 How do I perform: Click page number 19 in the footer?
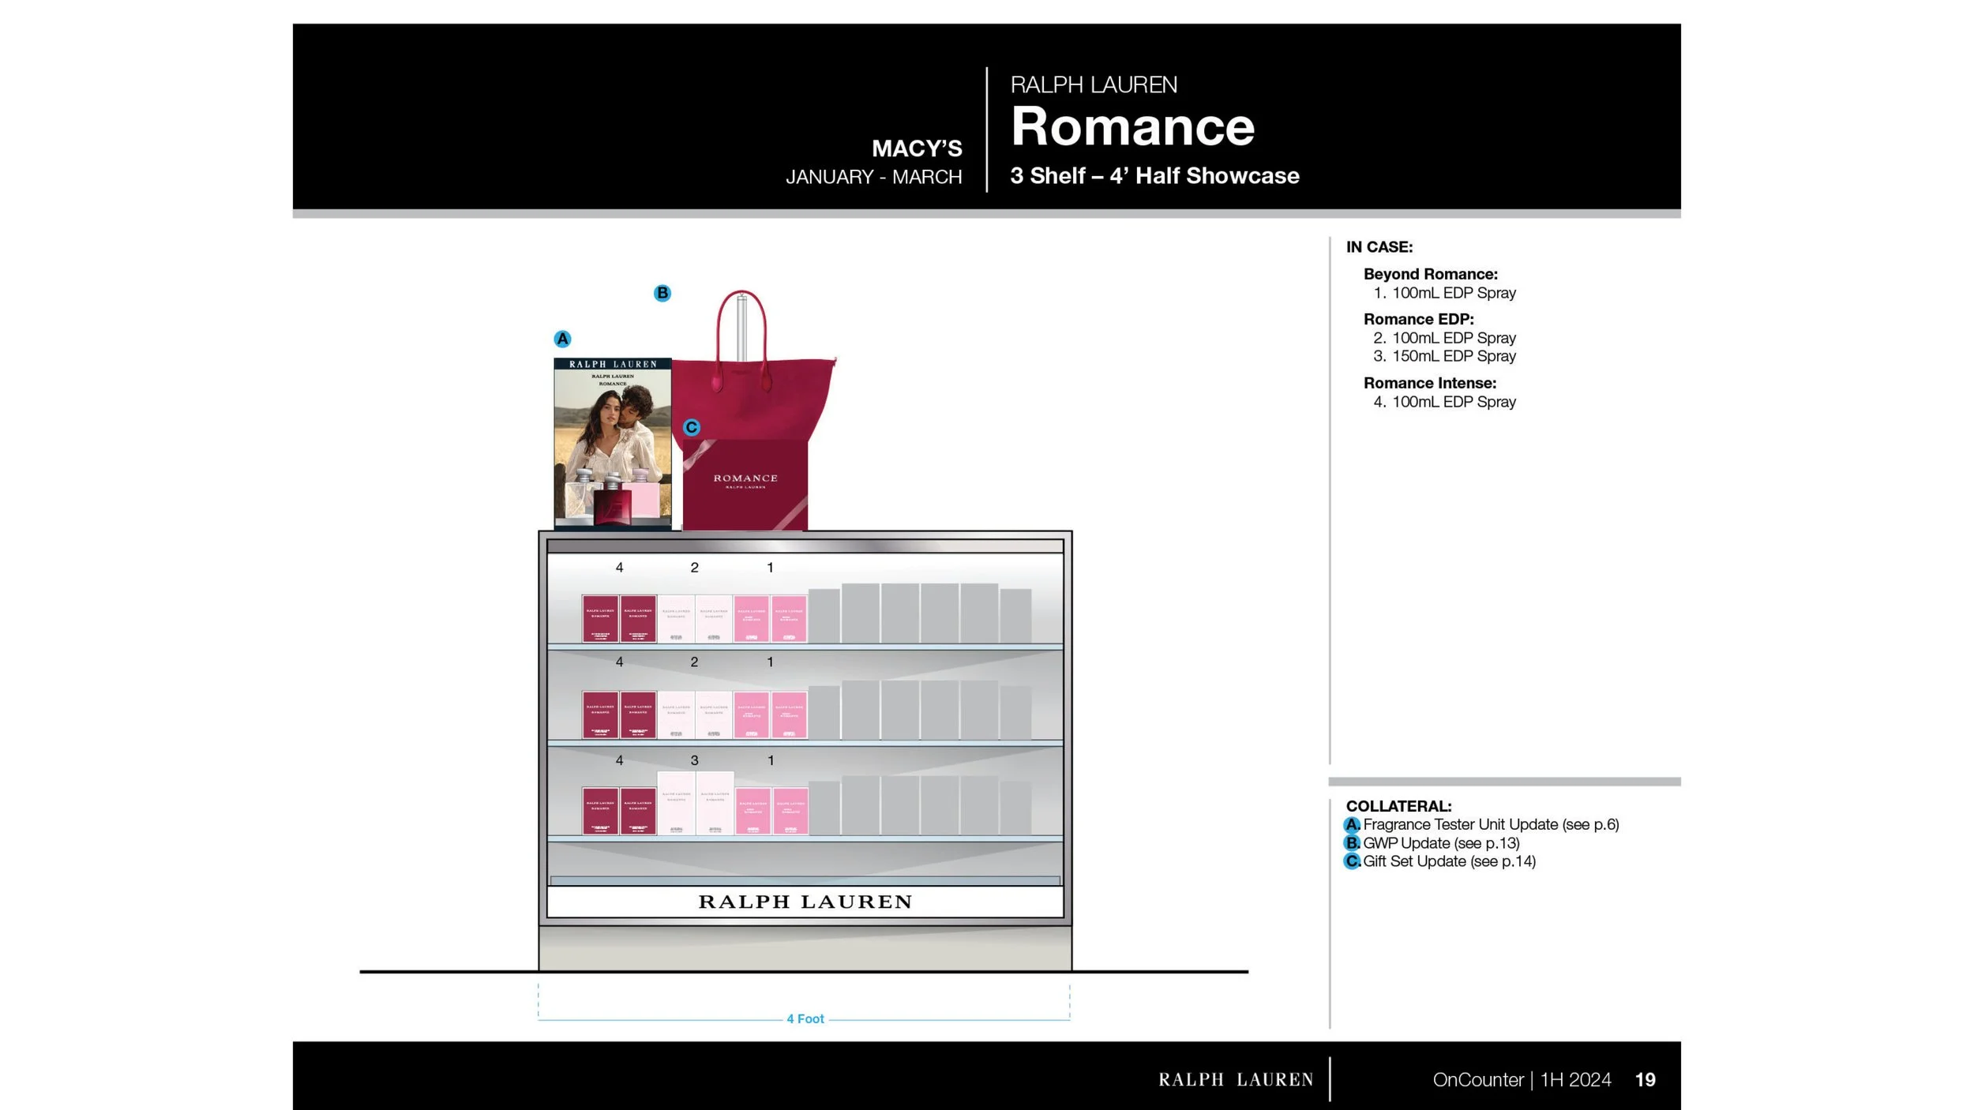[1645, 1079]
